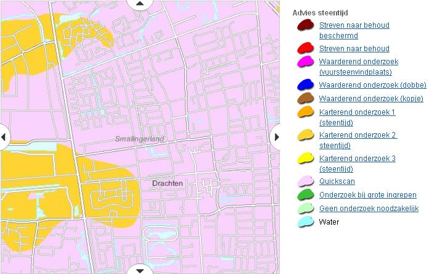Open 'Karterend onderzoek 3 (steentijd)' link
The width and height of the screenshot is (429, 274).
pos(357,164)
